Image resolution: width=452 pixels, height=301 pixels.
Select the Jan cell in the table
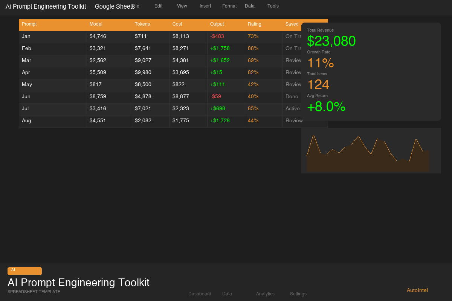coord(26,36)
